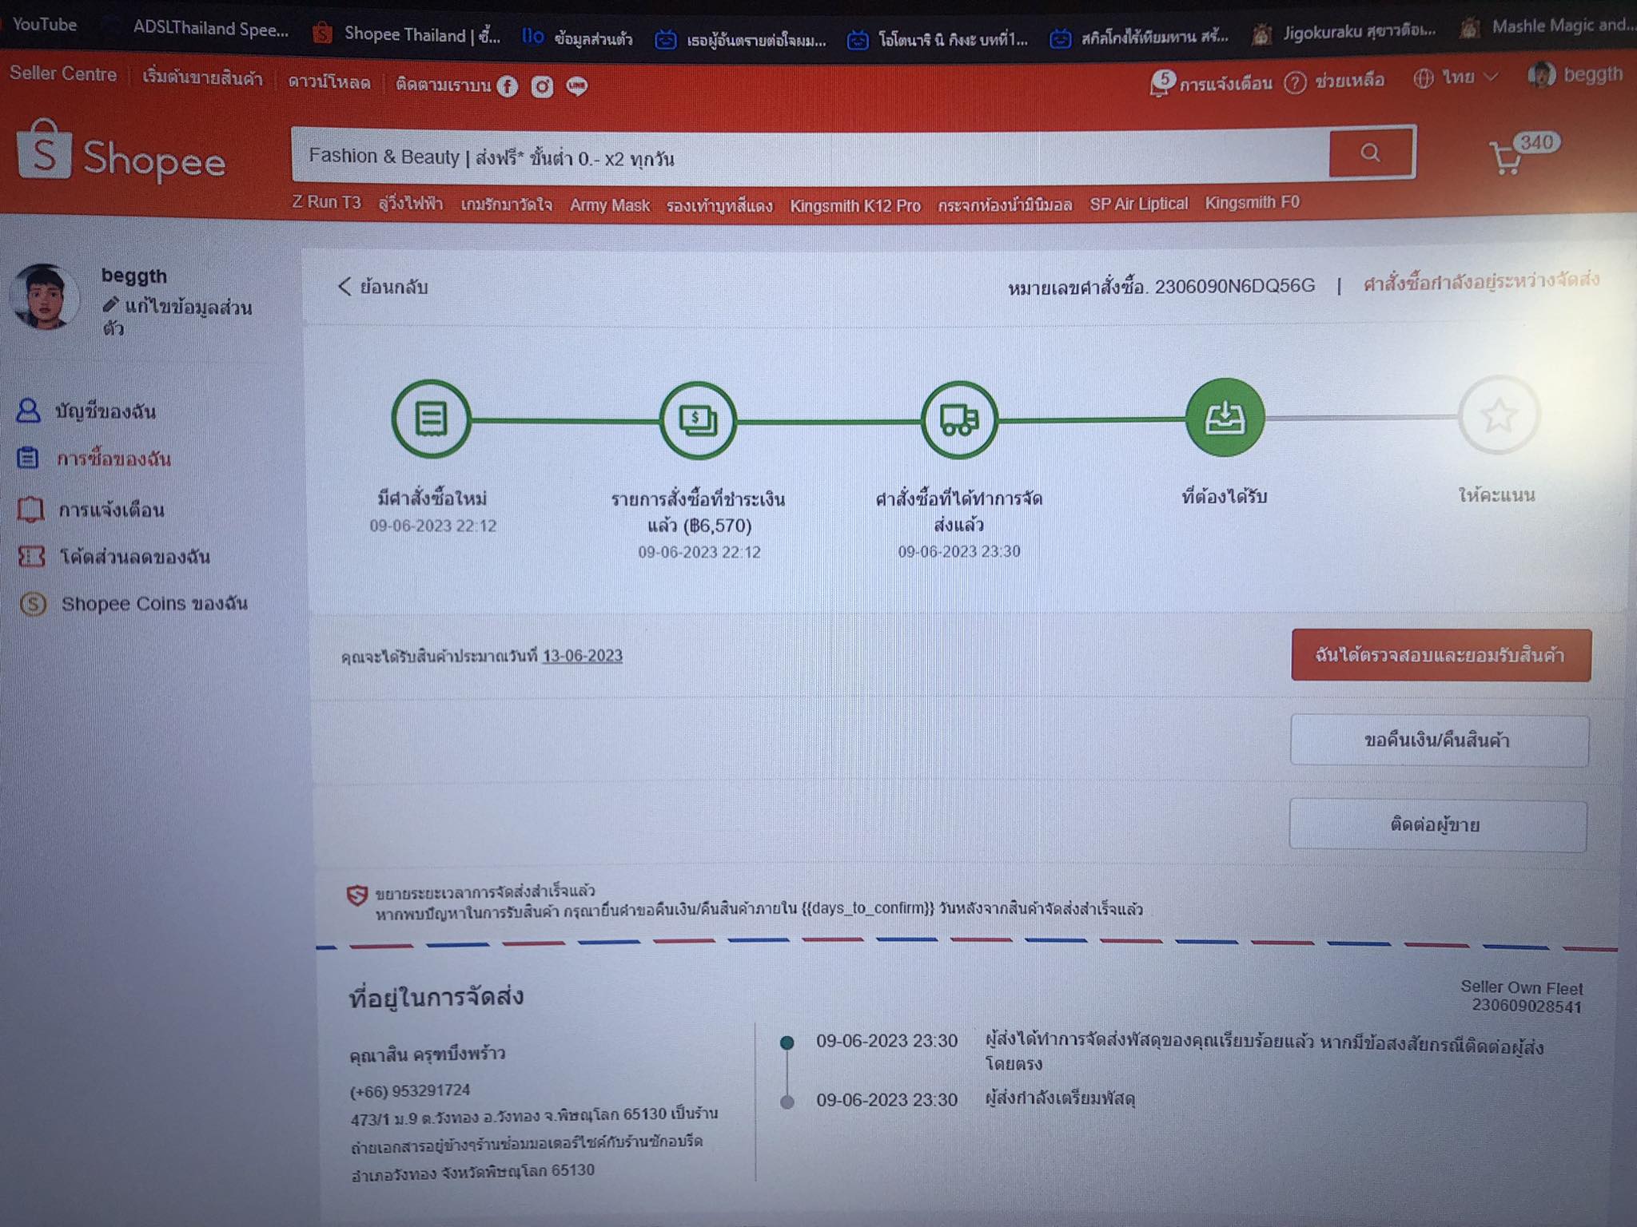Viewport: 1637px width, 1227px height.
Task: Click ขอคืนเงิน/คืนสินค้า button
Action: tap(1439, 741)
